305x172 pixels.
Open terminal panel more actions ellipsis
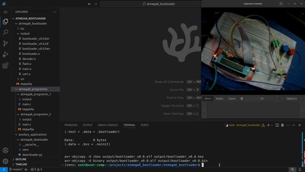[288, 125]
